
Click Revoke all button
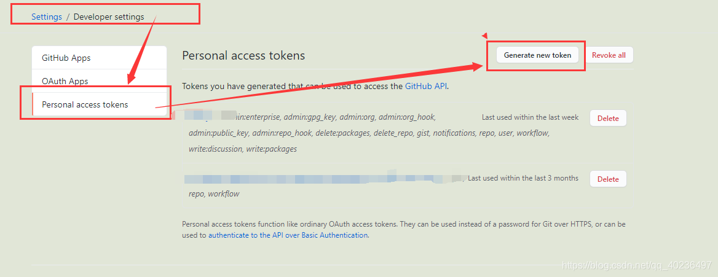point(609,55)
